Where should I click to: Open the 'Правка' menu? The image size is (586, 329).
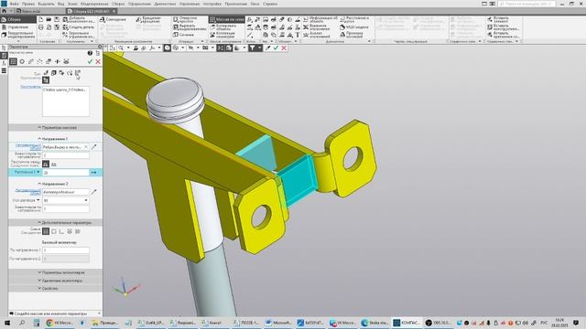pyautogui.click(x=28, y=4)
